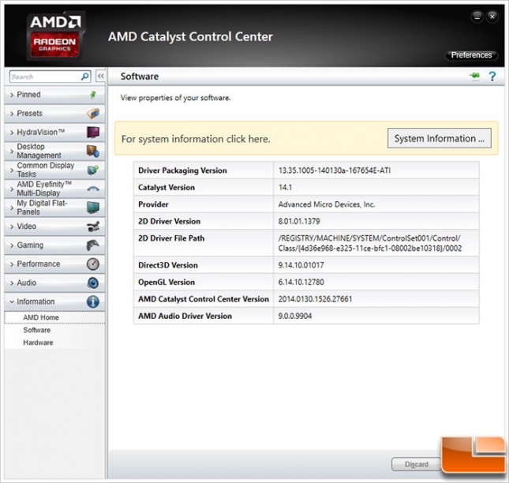
Task: Expand the HydraVision section
Action: [x=54, y=132]
